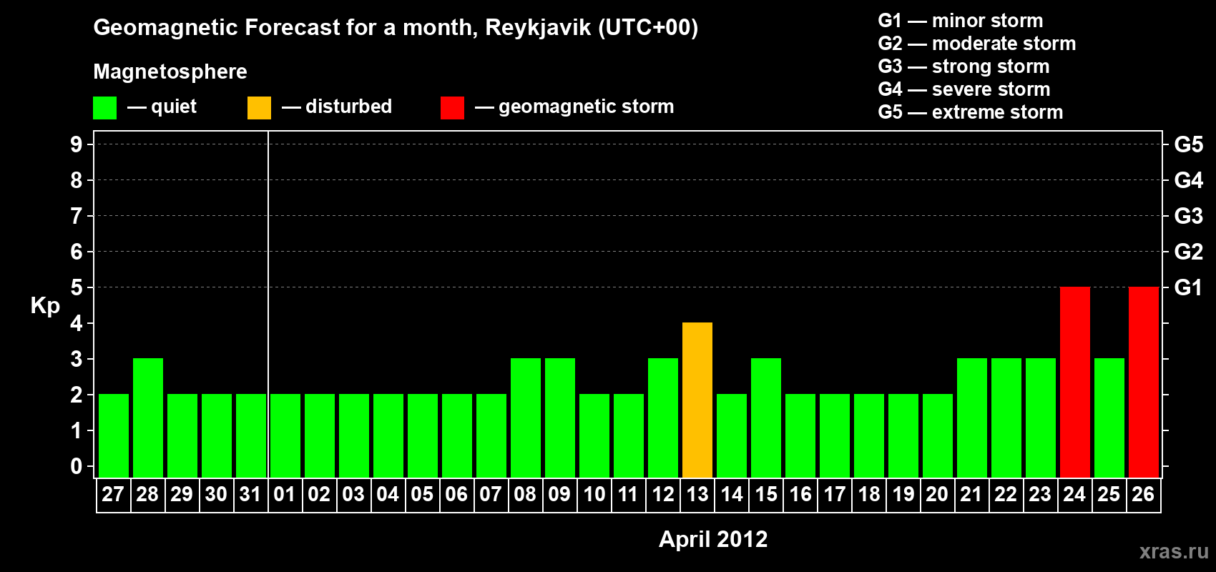Click the G3 right-axis label
Viewport: 1216px width, 572px height.
(x=1189, y=216)
